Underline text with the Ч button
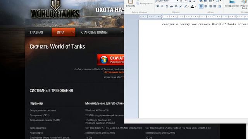248x139 pixels. (x=167, y=7)
